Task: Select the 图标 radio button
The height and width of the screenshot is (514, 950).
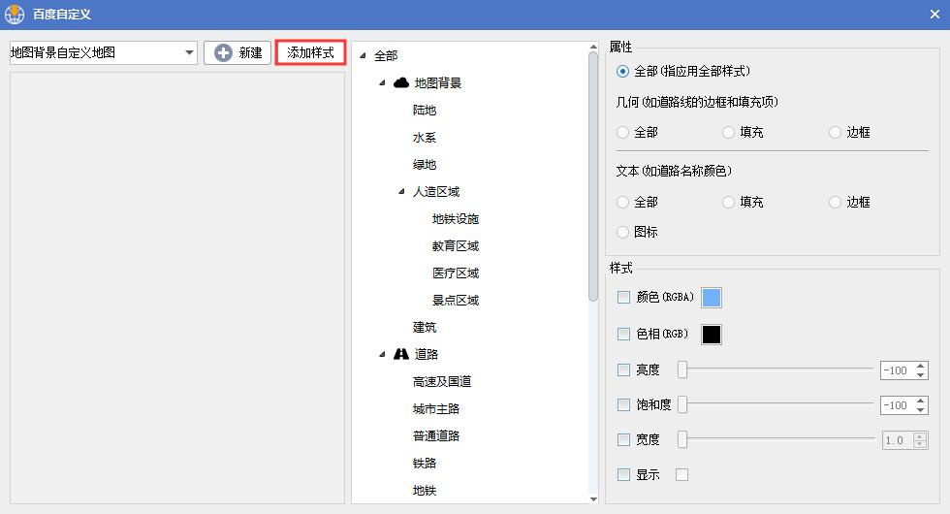Action: [622, 232]
